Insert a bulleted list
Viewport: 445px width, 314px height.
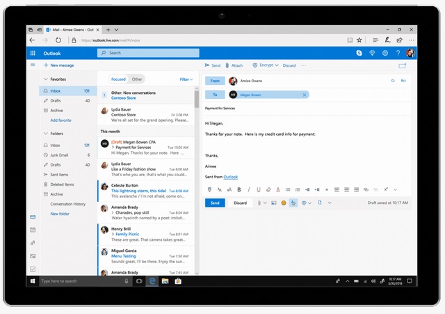(288, 189)
